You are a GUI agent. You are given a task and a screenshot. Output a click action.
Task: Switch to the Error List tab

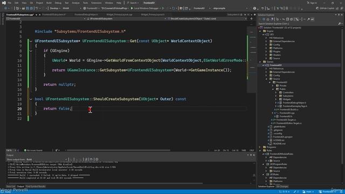click(11, 186)
